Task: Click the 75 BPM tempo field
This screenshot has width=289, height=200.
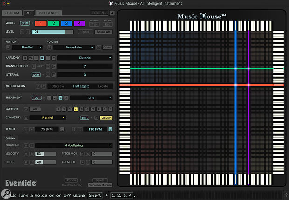Action: 47,129
